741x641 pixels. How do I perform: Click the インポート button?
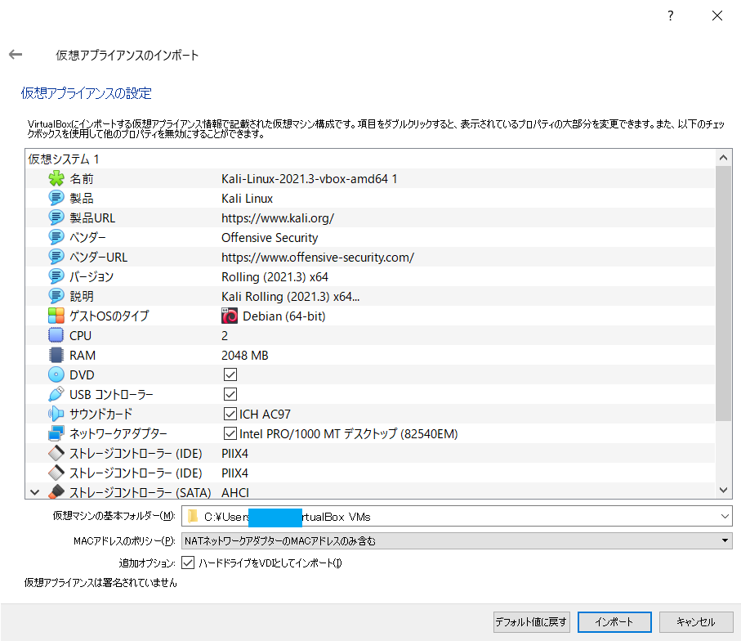pos(614,621)
